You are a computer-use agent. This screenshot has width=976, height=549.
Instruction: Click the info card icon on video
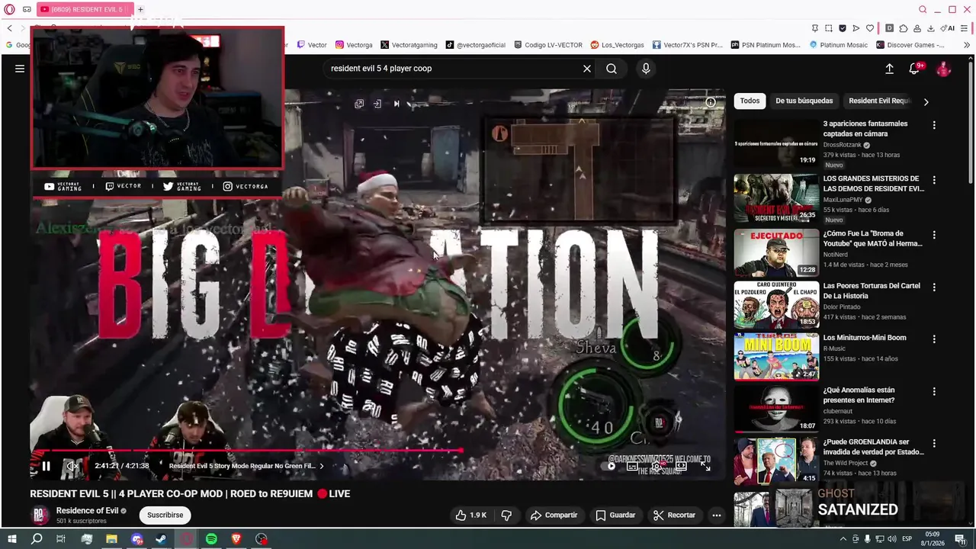[x=710, y=102]
